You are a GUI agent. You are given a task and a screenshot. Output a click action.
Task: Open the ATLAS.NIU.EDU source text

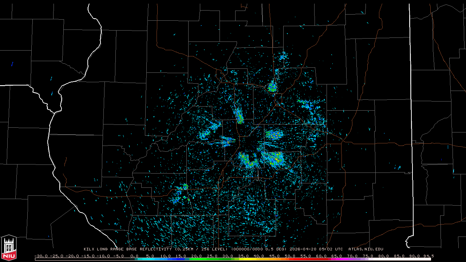point(366,249)
